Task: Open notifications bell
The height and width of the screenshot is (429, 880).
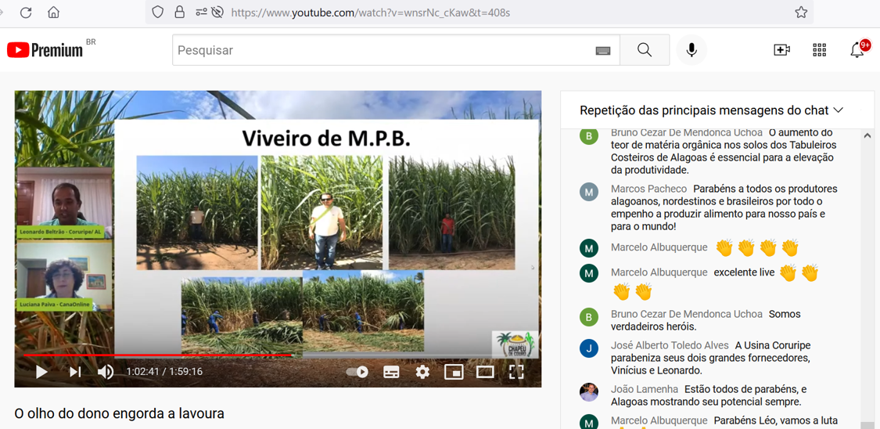Action: click(x=857, y=50)
